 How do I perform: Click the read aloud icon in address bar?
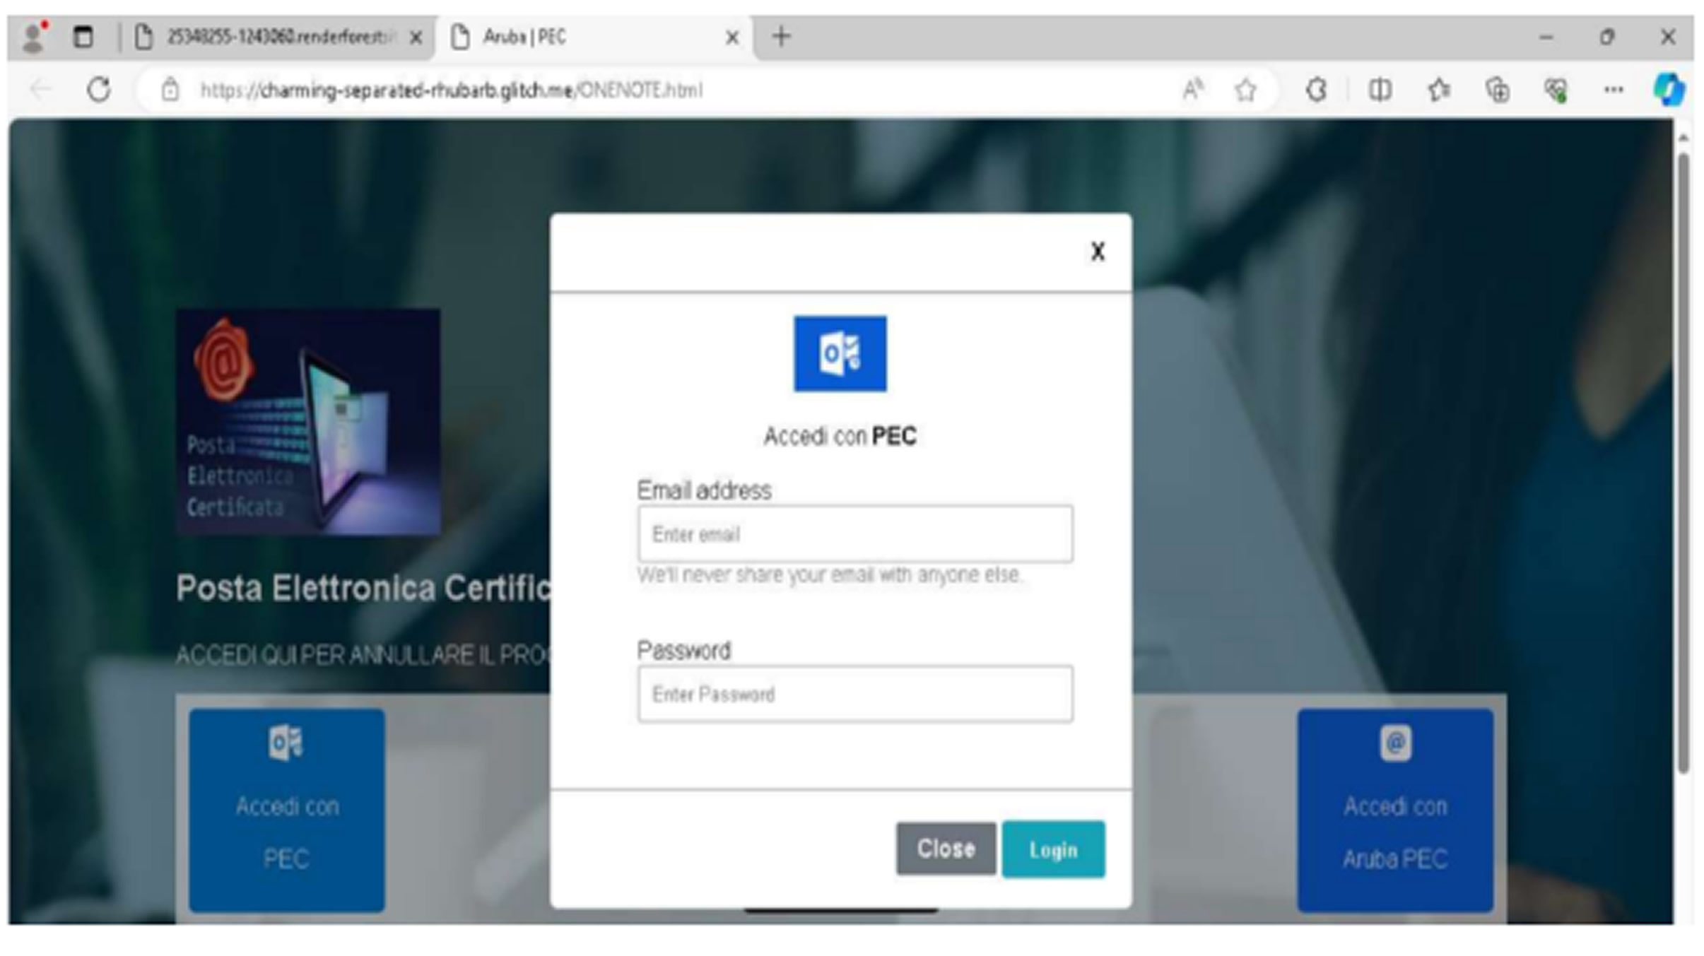(1193, 90)
